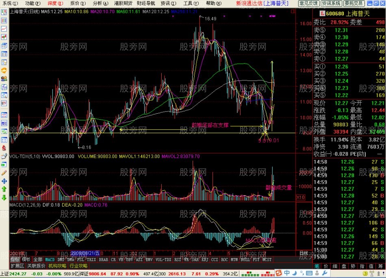Click the 上证 index value 2424.27
This screenshot has height=278, width=386.
(18, 274)
